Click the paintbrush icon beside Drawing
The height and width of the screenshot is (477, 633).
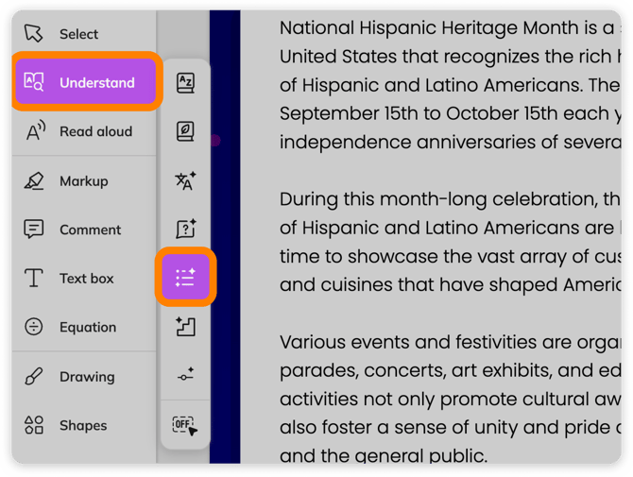(33, 376)
